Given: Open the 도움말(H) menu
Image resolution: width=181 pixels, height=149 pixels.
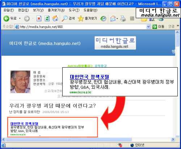Looking at the screenshot, I should (x=90, y=10).
